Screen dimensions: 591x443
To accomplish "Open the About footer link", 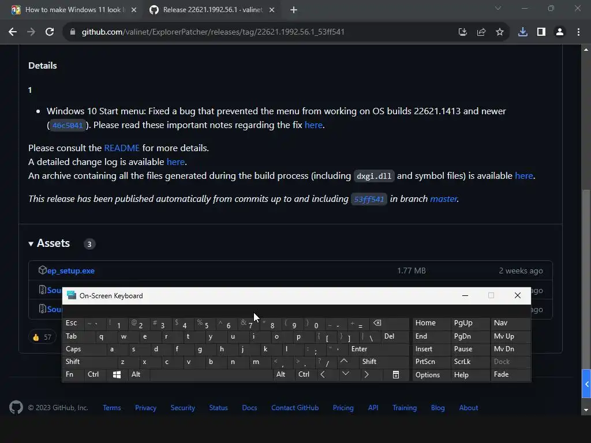I will 469,408.
